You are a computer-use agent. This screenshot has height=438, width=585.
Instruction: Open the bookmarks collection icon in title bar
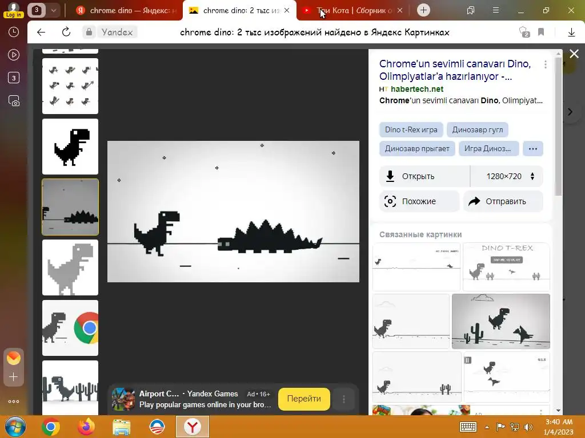[471, 10]
